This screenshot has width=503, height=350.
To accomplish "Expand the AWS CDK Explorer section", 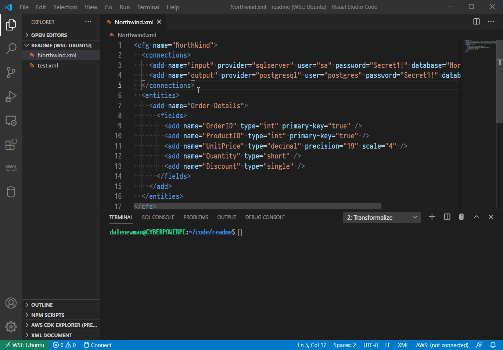I will (x=61, y=325).
